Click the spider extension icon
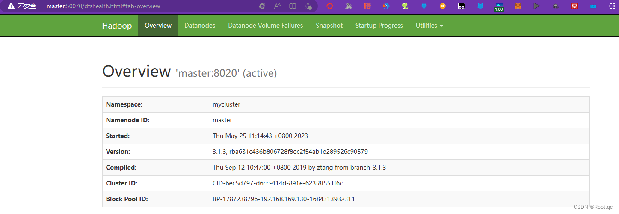This screenshot has height=214, width=619. tap(556, 6)
